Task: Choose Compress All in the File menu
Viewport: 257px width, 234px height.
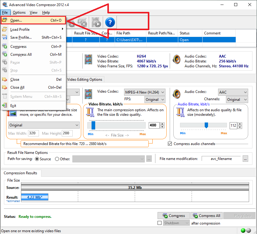Action: (x=33, y=54)
